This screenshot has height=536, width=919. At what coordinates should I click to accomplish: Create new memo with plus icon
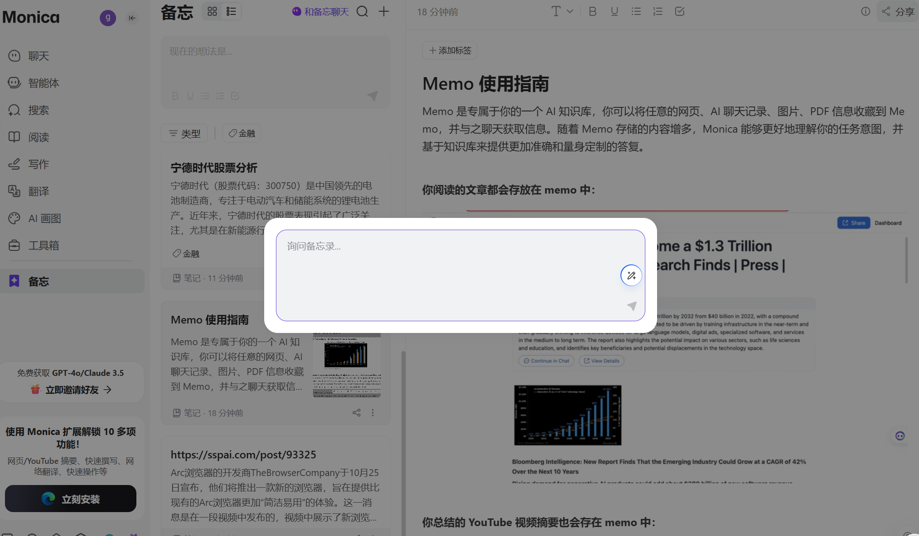(384, 11)
